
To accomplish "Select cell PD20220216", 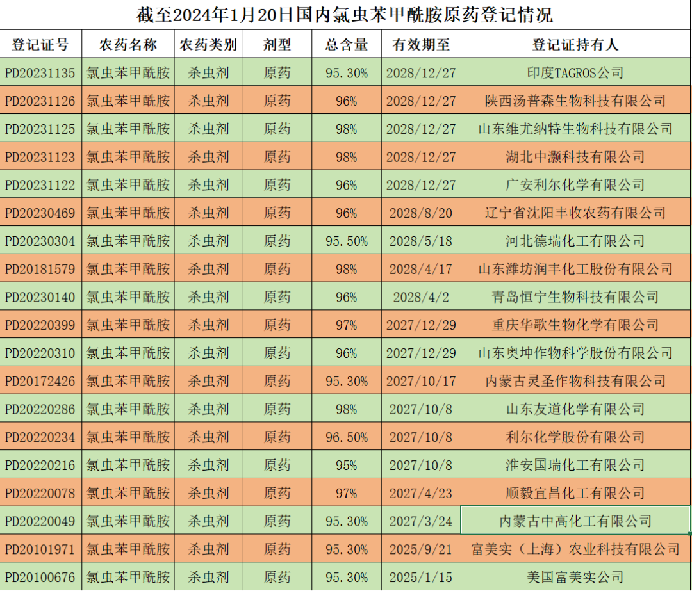I will [x=40, y=464].
